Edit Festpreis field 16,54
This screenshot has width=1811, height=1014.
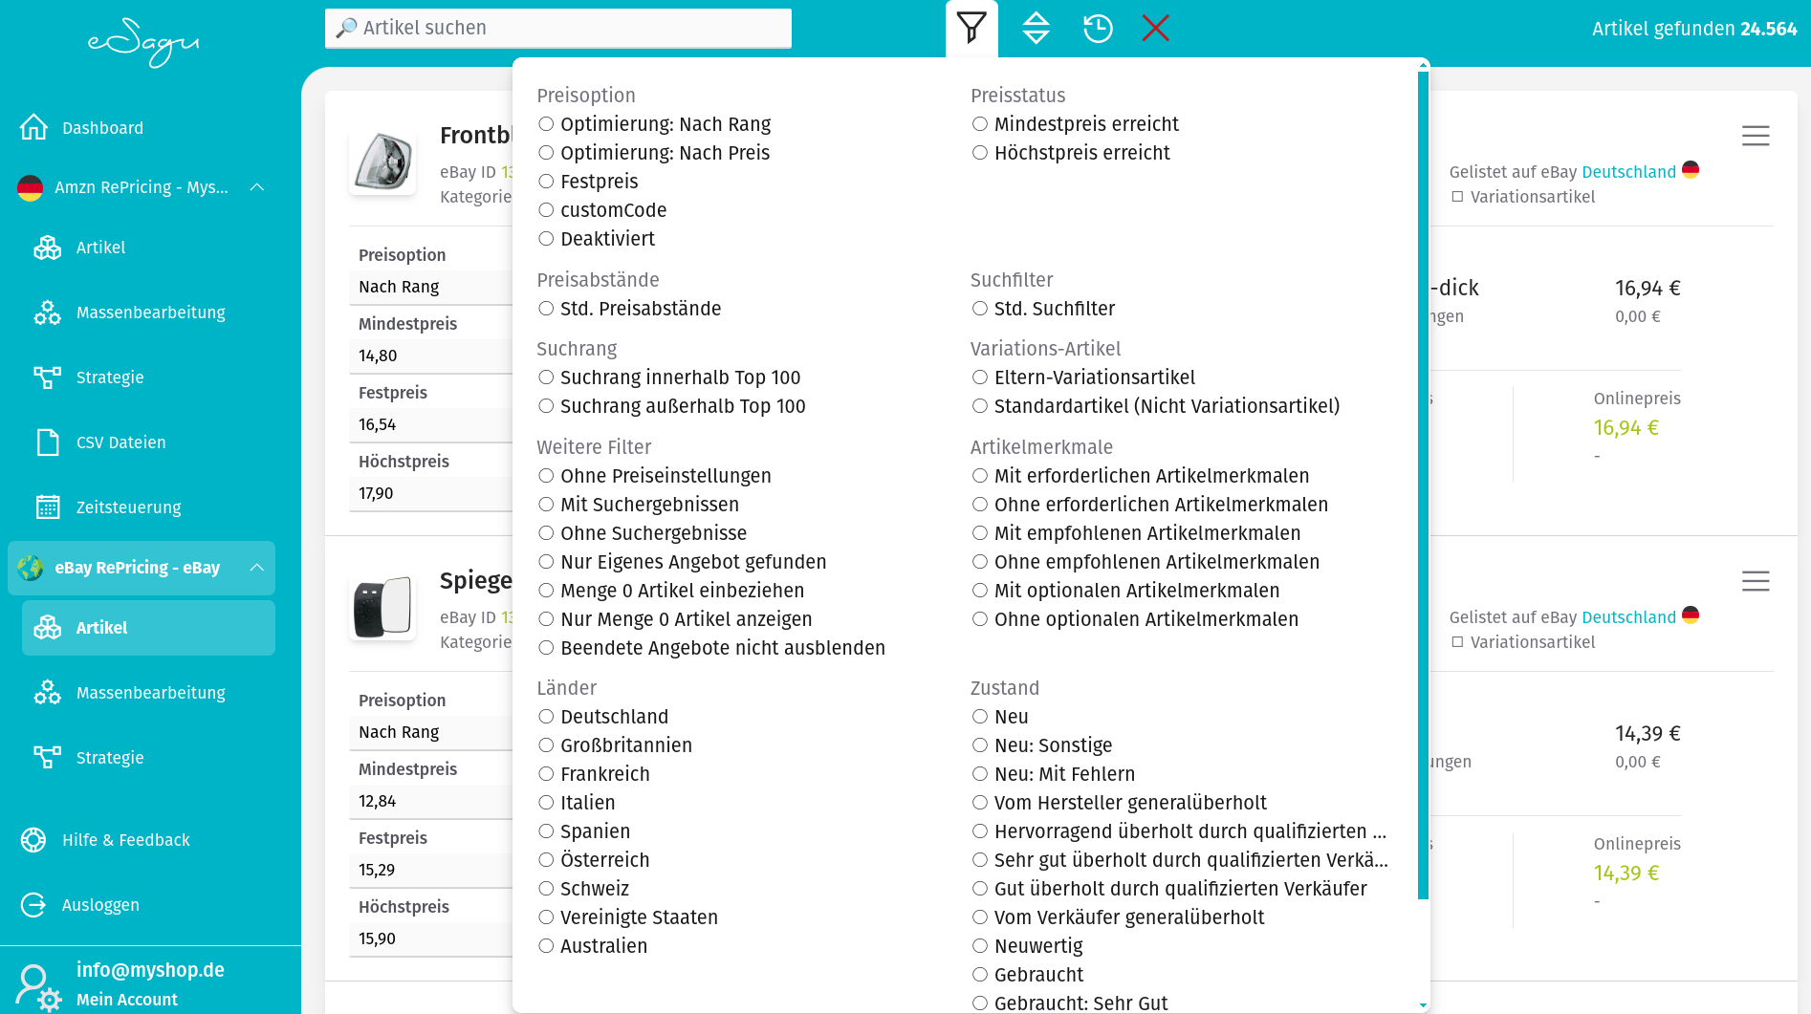[430, 424]
